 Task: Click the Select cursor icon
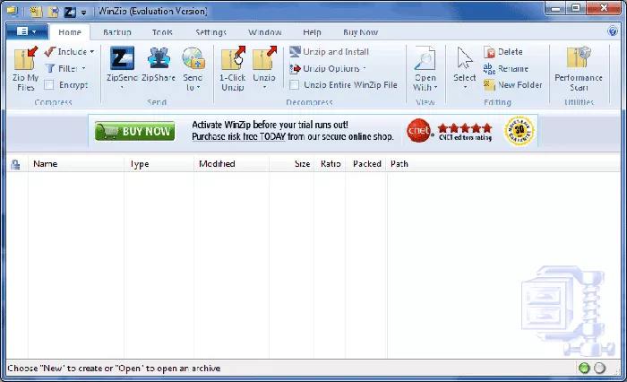coord(464,58)
